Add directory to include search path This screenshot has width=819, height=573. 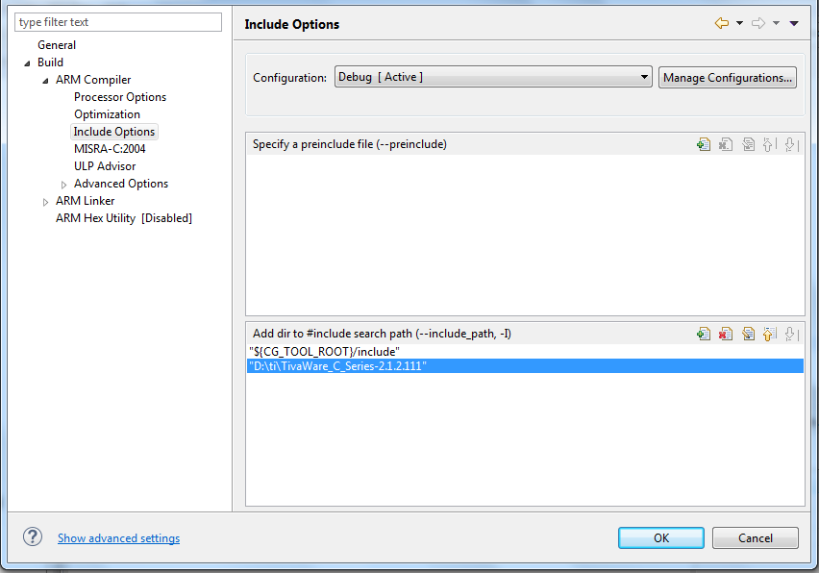pyautogui.click(x=703, y=333)
